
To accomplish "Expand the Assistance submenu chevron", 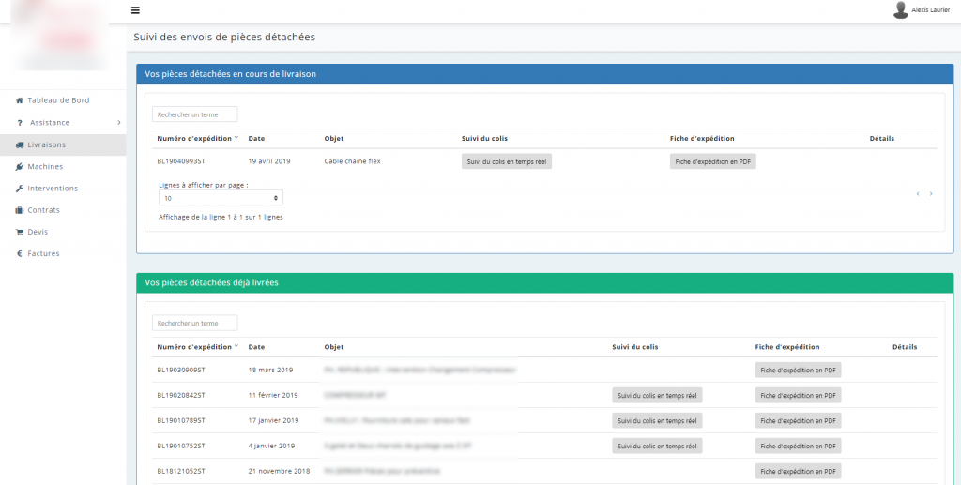I will pos(119,123).
